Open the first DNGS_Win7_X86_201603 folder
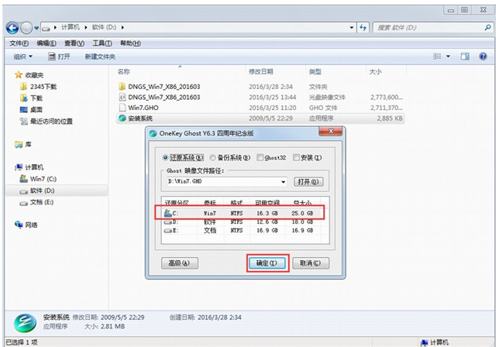 click(x=163, y=86)
